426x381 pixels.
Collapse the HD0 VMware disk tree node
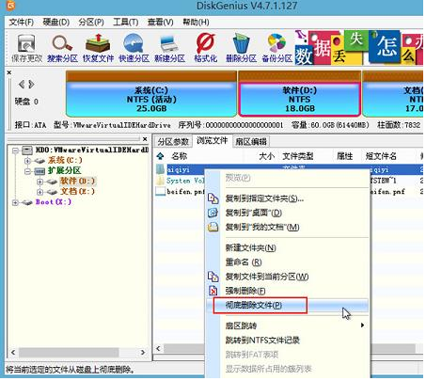point(15,151)
